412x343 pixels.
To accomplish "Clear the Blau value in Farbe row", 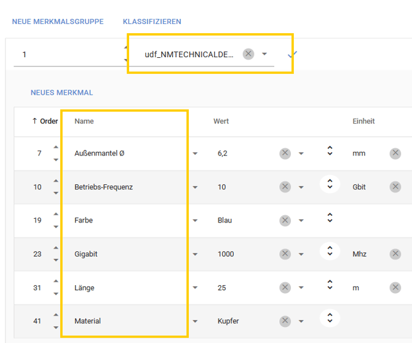I will [285, 221].
